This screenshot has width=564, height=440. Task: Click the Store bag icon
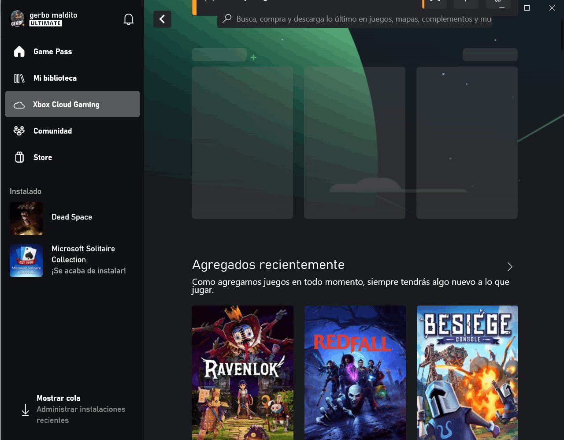click(x=19, y=157)
